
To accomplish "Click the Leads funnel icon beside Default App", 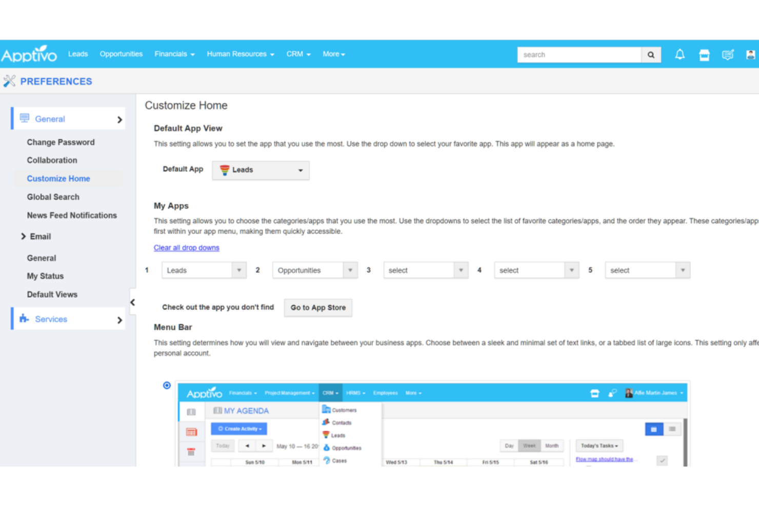I will point(224,170).
